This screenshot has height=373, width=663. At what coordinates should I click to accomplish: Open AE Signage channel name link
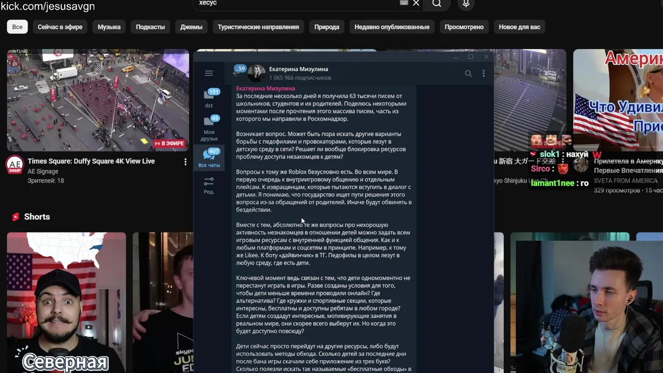click(43, 171)
